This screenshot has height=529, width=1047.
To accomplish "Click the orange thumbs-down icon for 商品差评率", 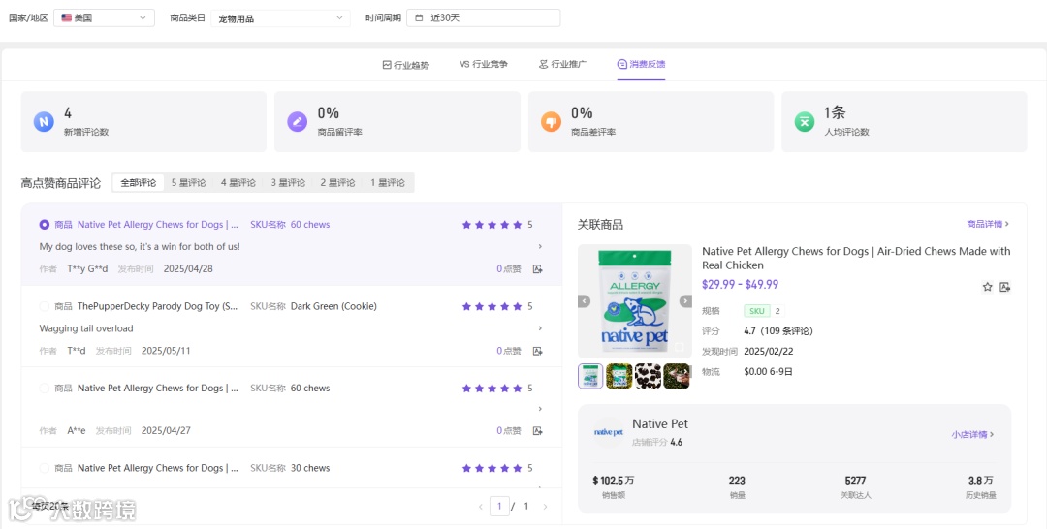I will [551, 122].
